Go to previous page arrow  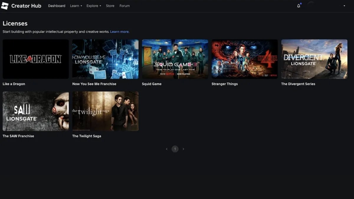pos(167,149)
